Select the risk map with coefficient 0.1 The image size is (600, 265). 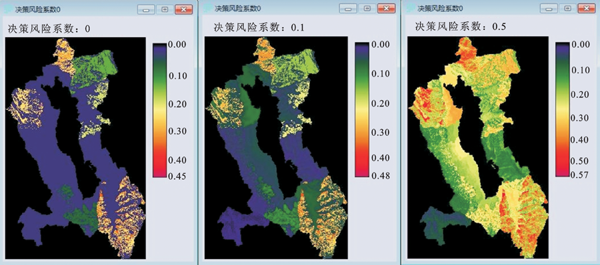click(x=276, y=148)
